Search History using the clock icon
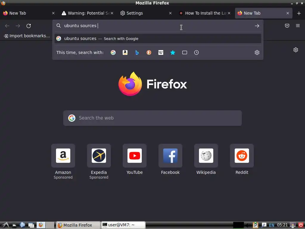 pyautogui.click(x=197, y=52)
